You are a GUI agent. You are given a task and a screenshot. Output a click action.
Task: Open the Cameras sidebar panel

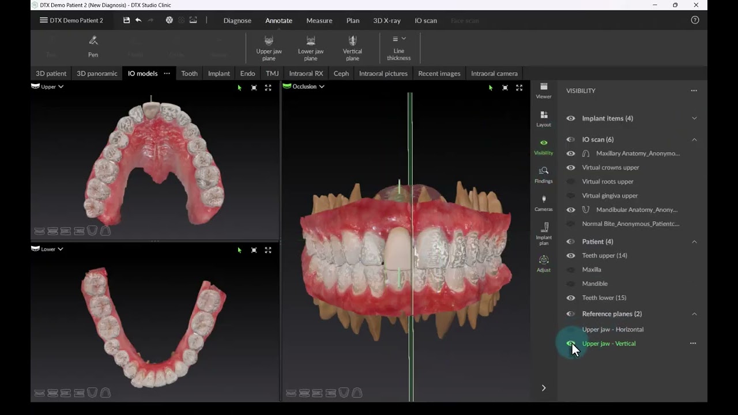point(544,203)
